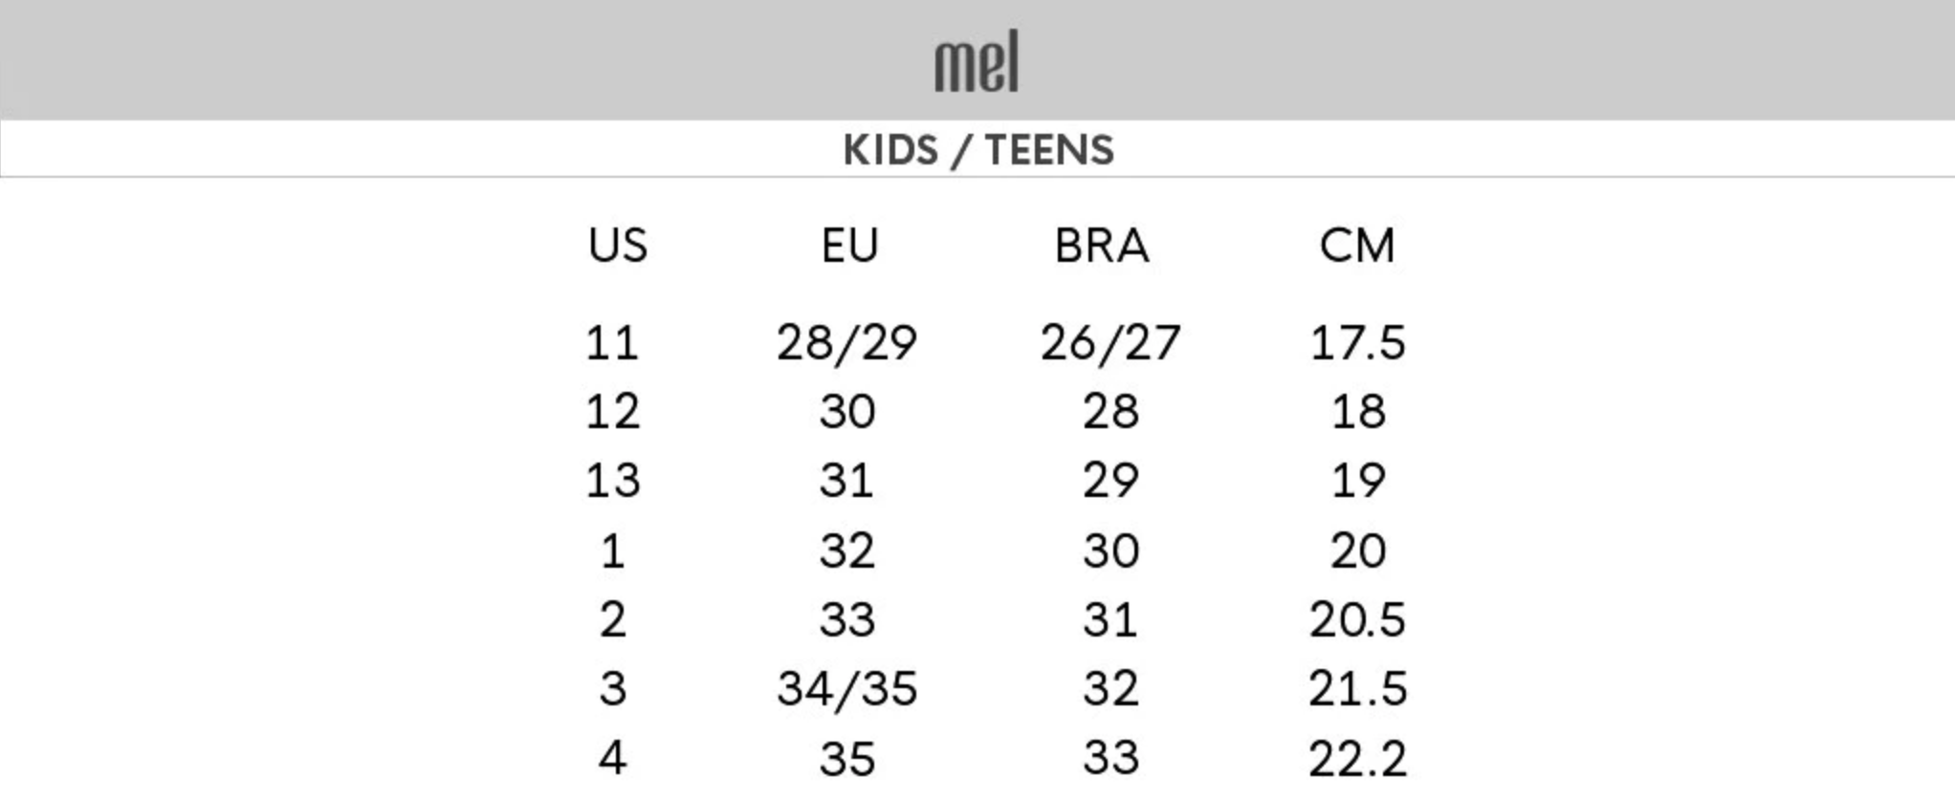Select BRA size 26/27 value
The height and width of the screenshot is (799, 1955).
(1110, 342)
